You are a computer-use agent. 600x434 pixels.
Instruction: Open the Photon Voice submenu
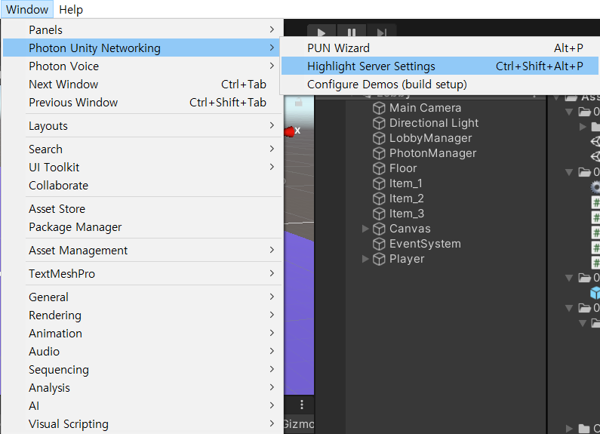(143, 66)
